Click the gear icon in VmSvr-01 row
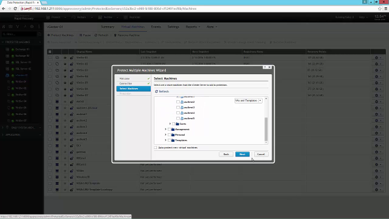389x219 pixels. [376, 58]
